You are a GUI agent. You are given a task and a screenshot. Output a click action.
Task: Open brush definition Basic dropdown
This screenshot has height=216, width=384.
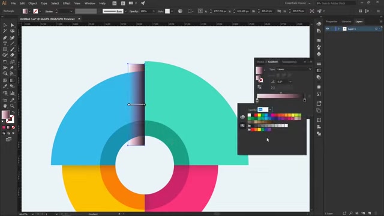[x=125, y=11]
